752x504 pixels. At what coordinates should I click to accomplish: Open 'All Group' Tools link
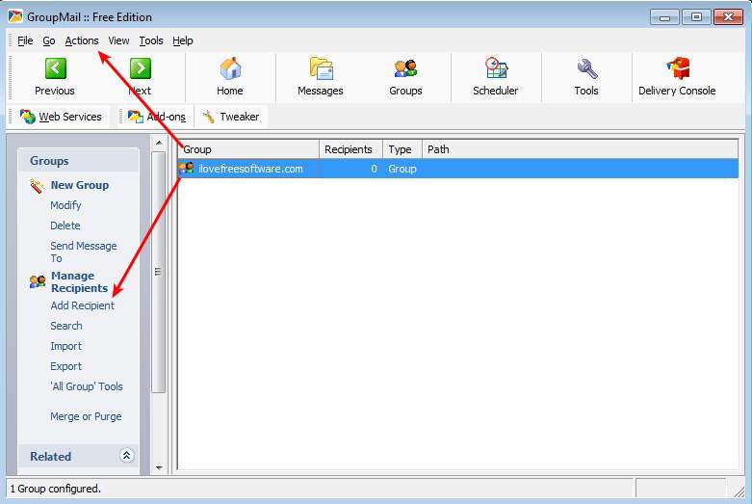click(x=87, y=386)
